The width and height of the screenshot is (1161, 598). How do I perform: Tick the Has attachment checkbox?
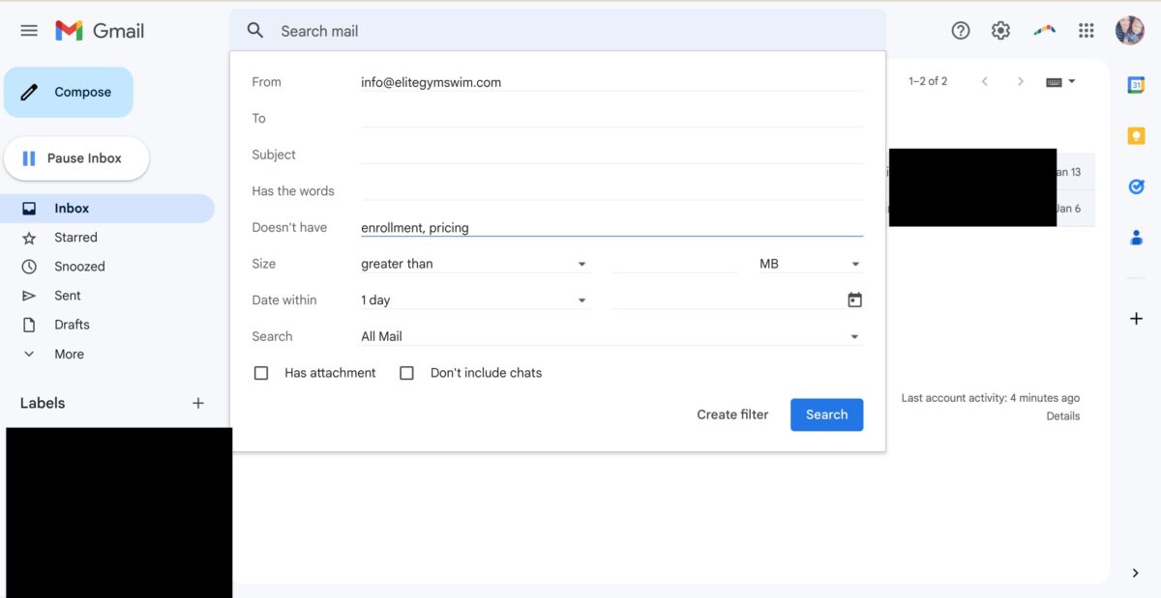[x=261, y=373]
